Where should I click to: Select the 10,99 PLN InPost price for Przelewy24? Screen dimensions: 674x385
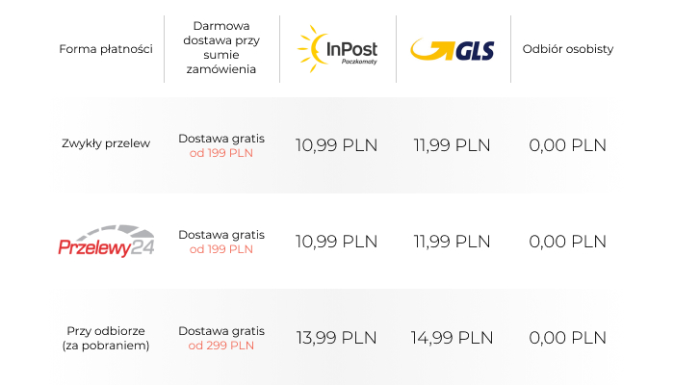tap(337, 242)
